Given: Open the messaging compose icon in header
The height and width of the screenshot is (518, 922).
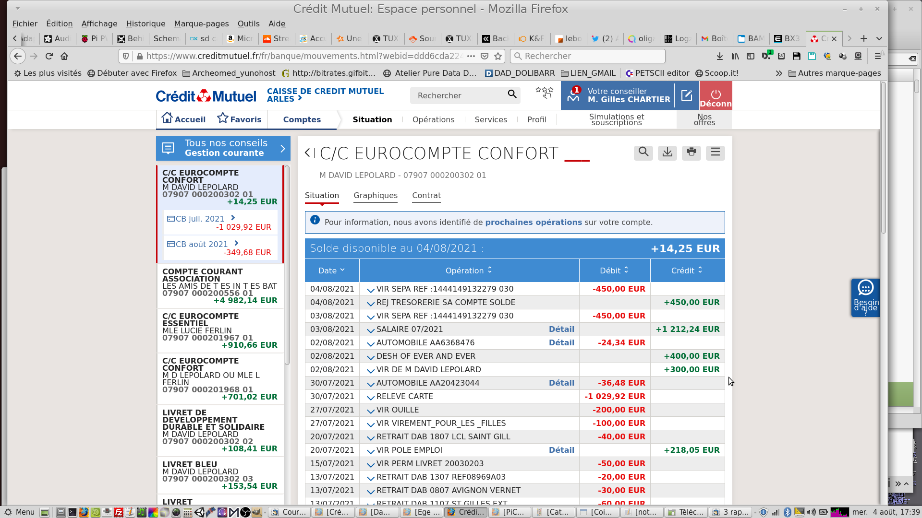Looking at the screenshot, I should (x=687, y=95).
